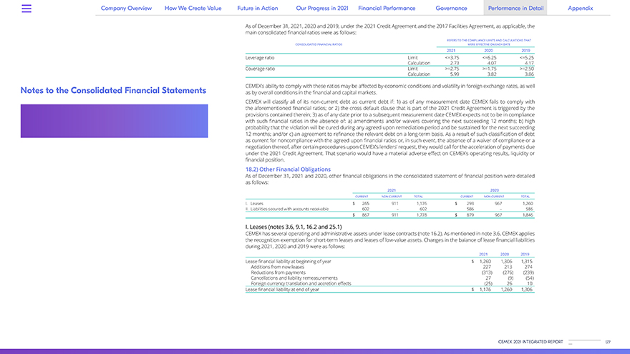The image size is (630, 354).
Task: Click the Leverage ratio table row label
Action: 258,56
